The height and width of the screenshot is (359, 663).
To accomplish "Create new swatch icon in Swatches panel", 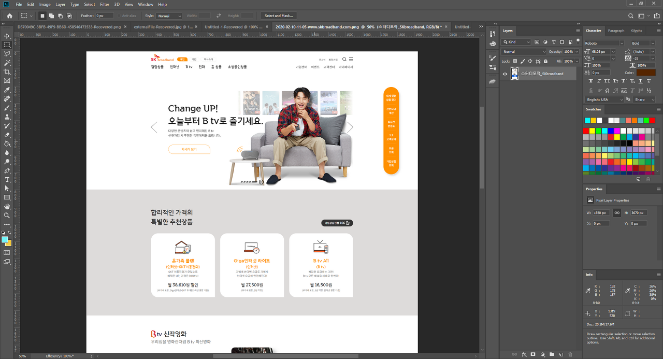I will point(638,179).
